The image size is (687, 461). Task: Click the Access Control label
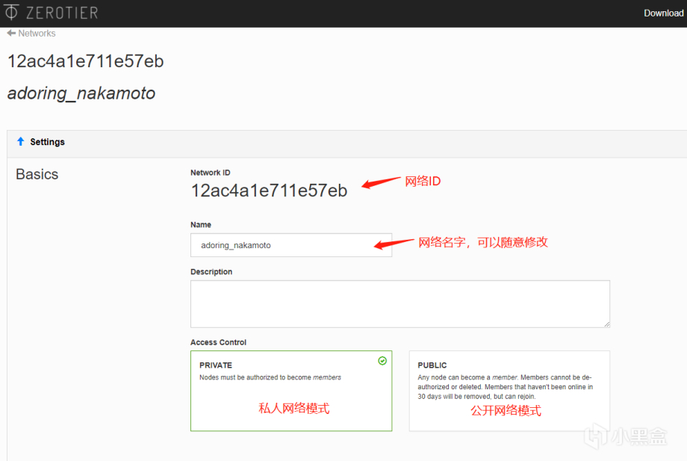pos(218,342)
